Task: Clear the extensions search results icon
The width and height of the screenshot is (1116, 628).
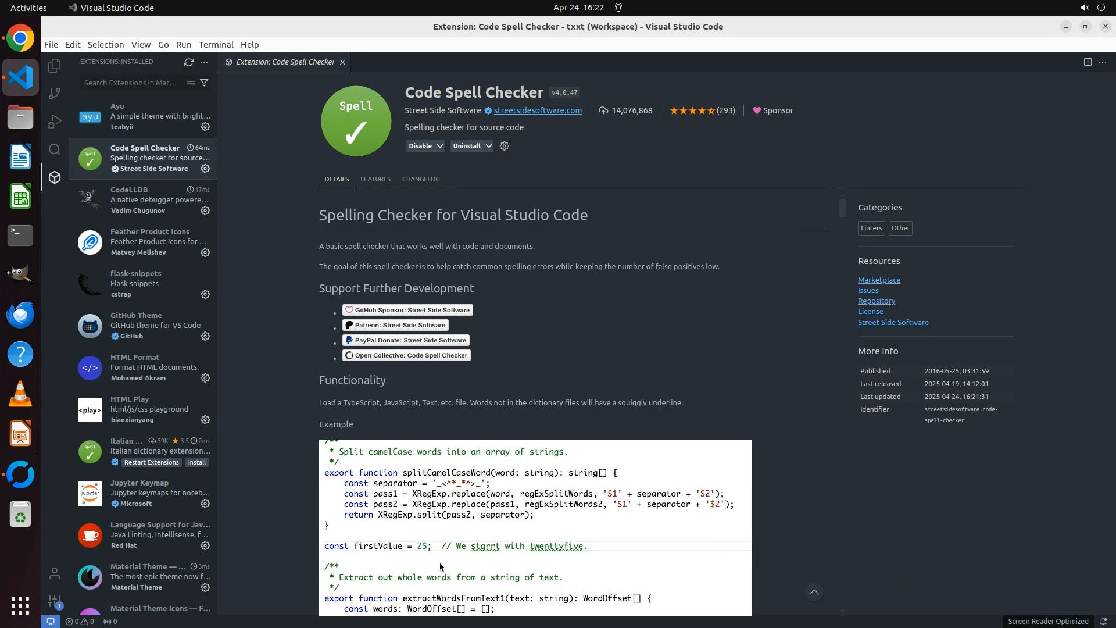Action: coord(191,83)
